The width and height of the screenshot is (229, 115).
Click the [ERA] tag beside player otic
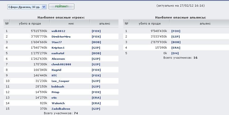pyautogui.click(x=96, y=98)
